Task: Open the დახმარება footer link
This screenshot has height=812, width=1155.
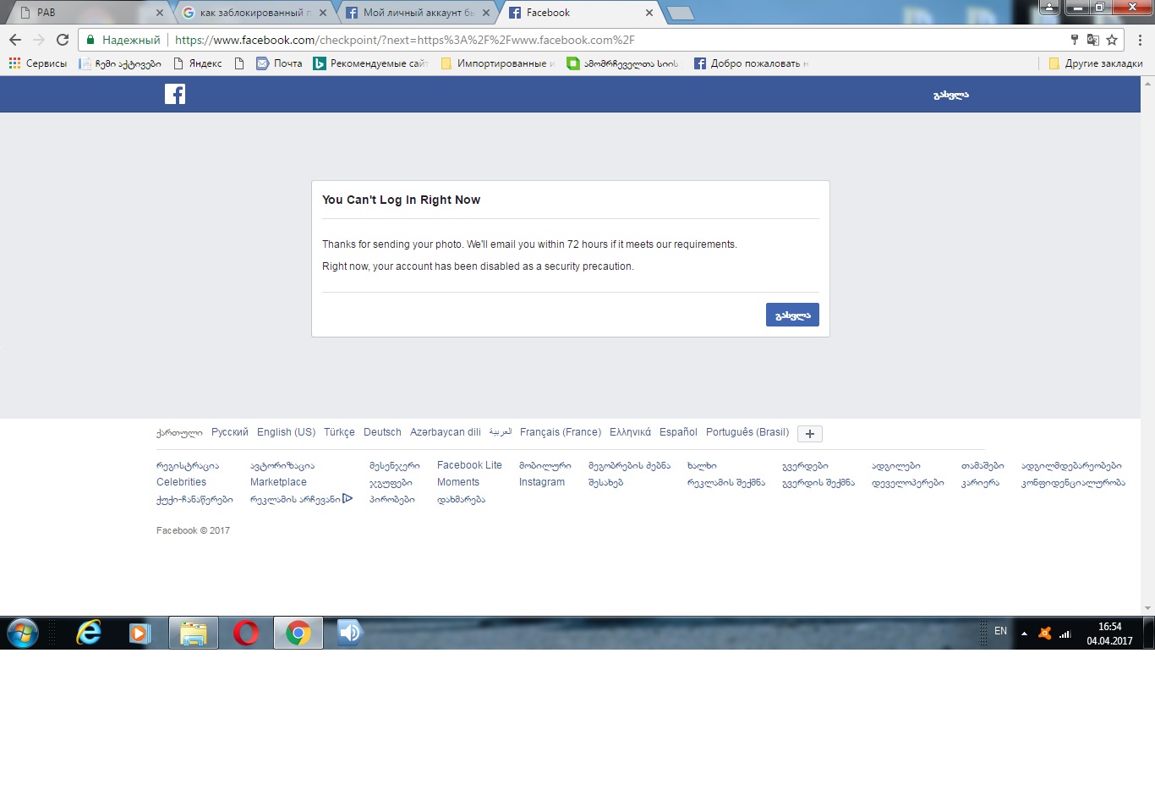Action: [x=461, y=499]
